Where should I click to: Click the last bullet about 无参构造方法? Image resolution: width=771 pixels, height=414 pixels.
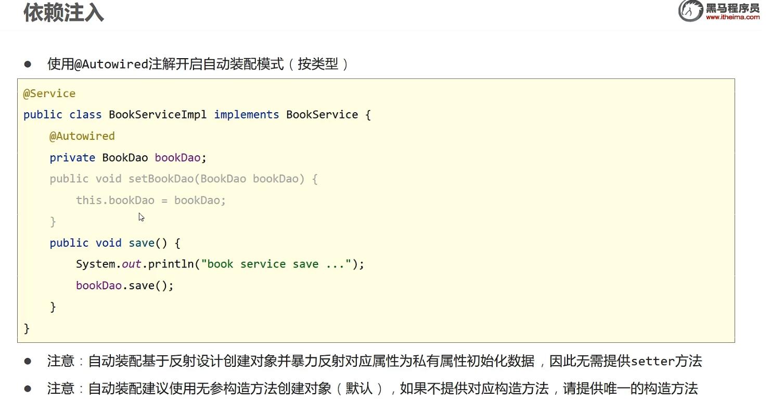(x=28, y=389)
